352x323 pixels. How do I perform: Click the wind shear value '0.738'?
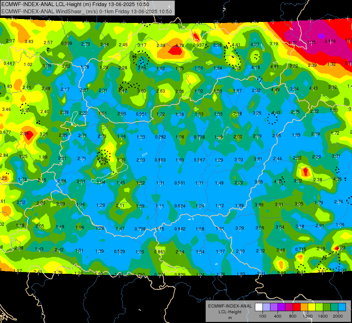(x=199, y=137)
